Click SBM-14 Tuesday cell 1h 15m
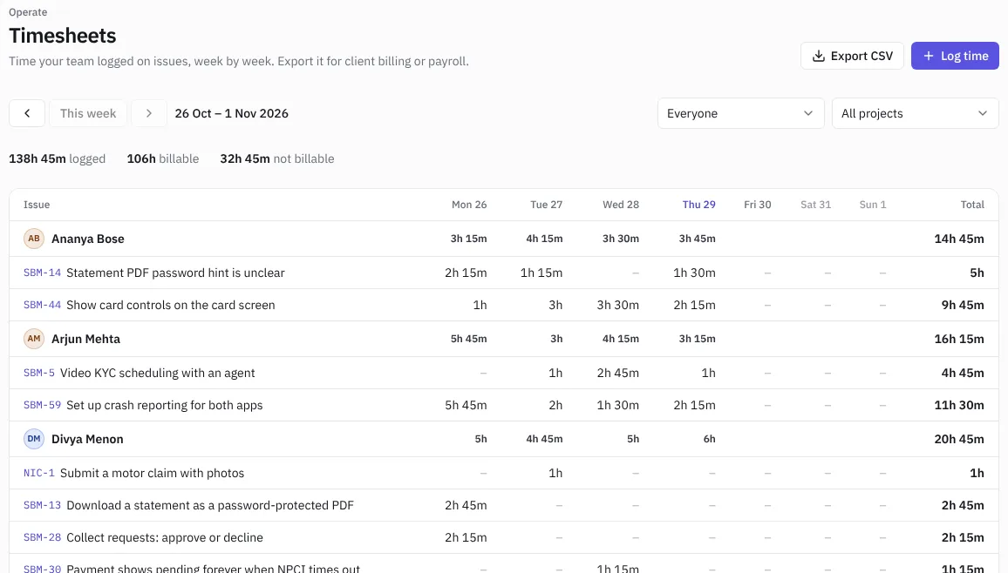This screenshot has width=1008, height=573. click(x=541, y=273)
